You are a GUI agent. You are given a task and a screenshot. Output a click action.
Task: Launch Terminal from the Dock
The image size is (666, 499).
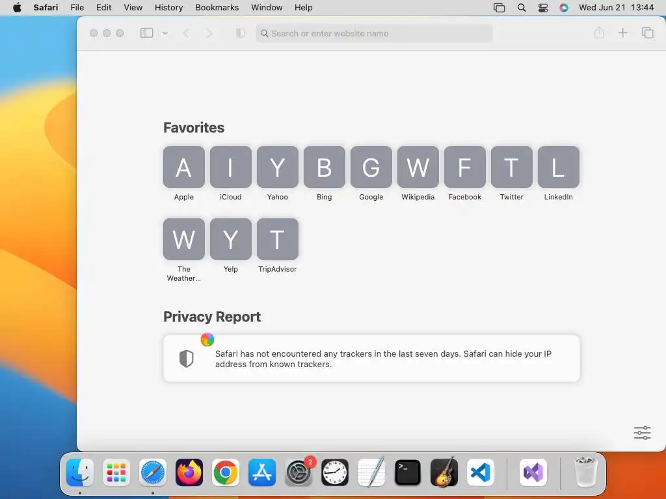point(408,472)
